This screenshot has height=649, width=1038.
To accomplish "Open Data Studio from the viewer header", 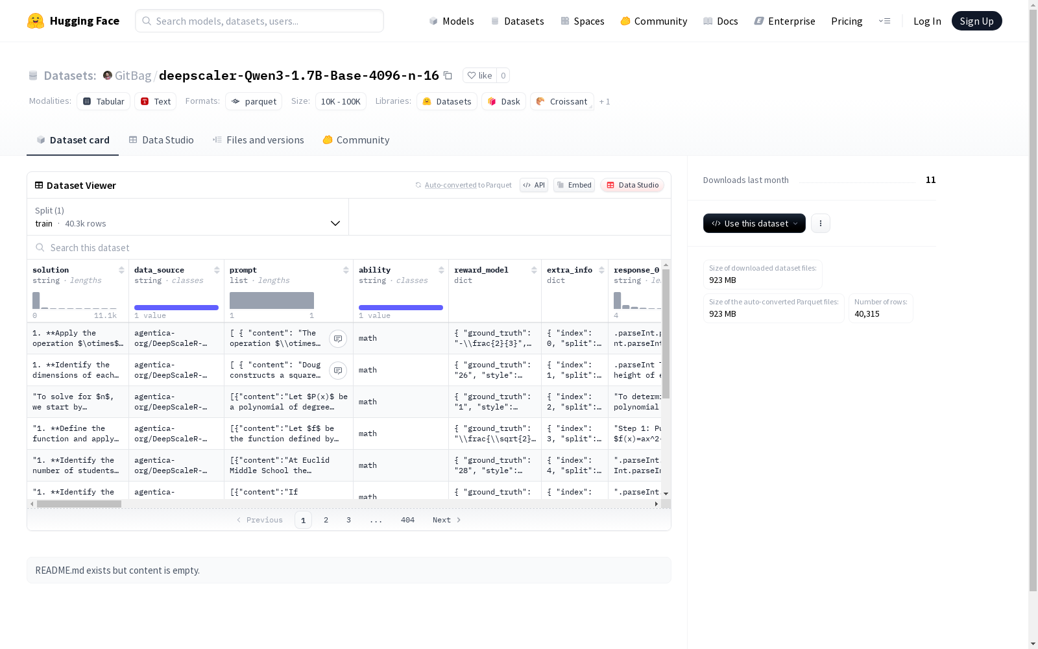I will 633,185.
